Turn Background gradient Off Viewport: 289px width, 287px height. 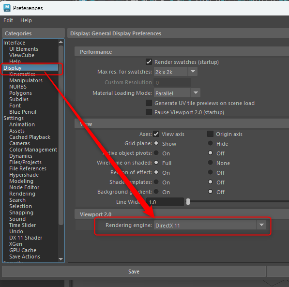pyautogui.click(x=210, y=191)
